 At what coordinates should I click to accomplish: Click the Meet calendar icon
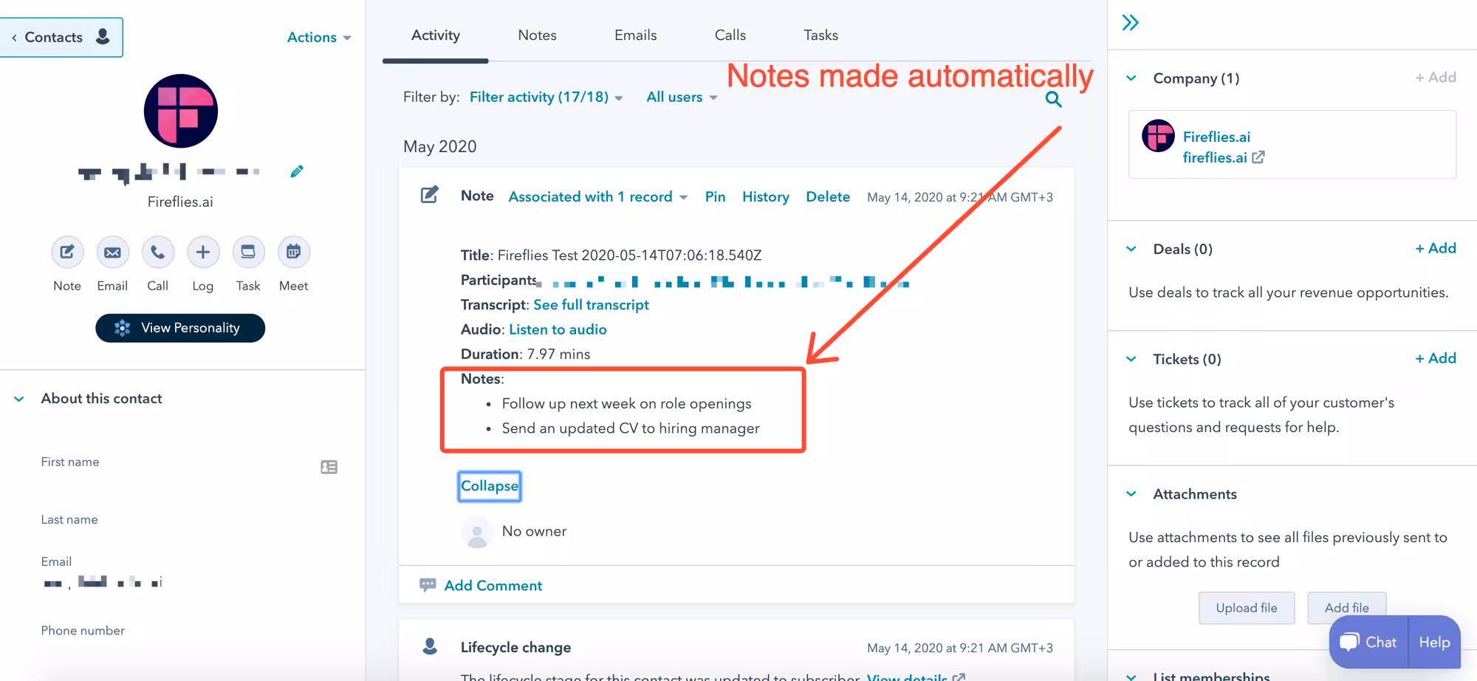[x=293, y=253]
